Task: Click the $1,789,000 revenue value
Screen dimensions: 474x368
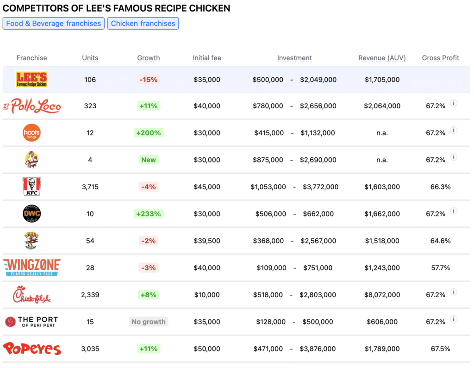Action: [382, 349]
